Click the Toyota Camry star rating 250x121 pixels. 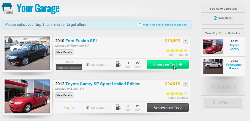pyautogui.click(x=177, y=94)
